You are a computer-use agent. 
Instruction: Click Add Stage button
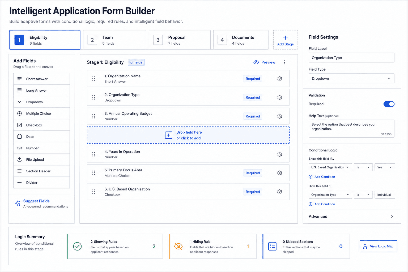pos(286,40)
